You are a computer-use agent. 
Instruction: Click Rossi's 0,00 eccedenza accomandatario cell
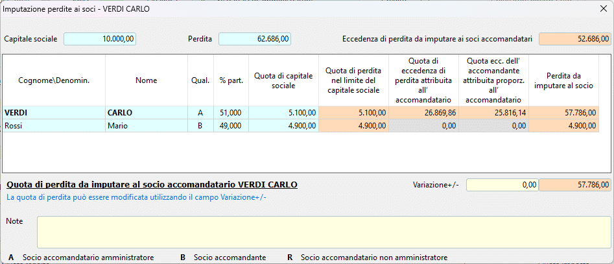(423, 126)
